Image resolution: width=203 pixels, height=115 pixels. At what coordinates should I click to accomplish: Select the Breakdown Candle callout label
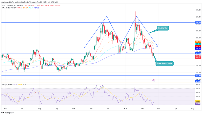165,64
